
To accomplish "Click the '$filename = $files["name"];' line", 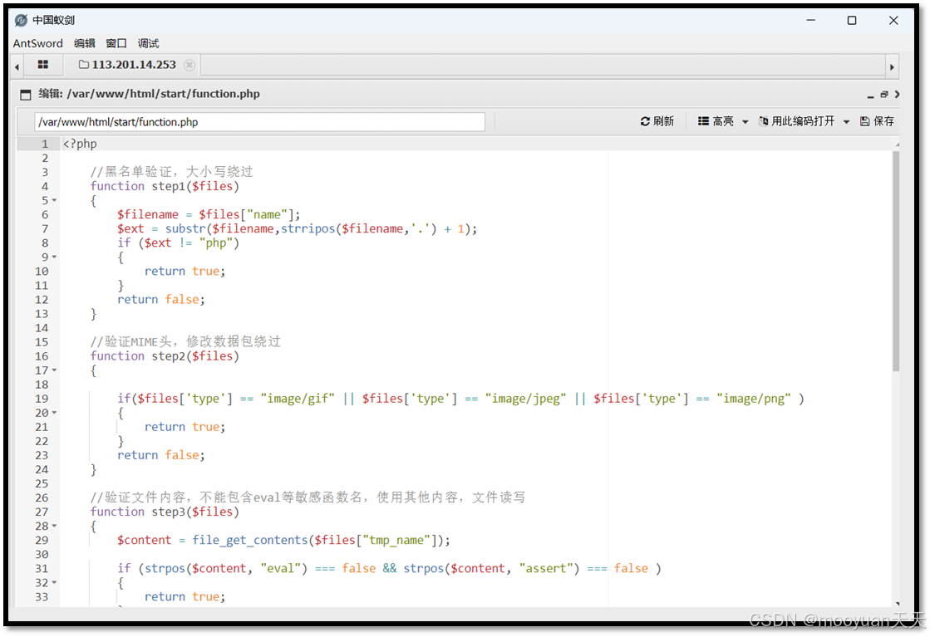I will [x=209, y=214].
